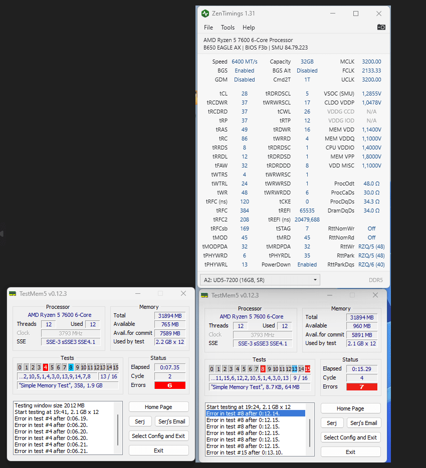This screenshot has height=468, width=426.
Task: Select highlighted 'Error in test #8 after 0:12.14' row
Action: (x=256, y=413)
